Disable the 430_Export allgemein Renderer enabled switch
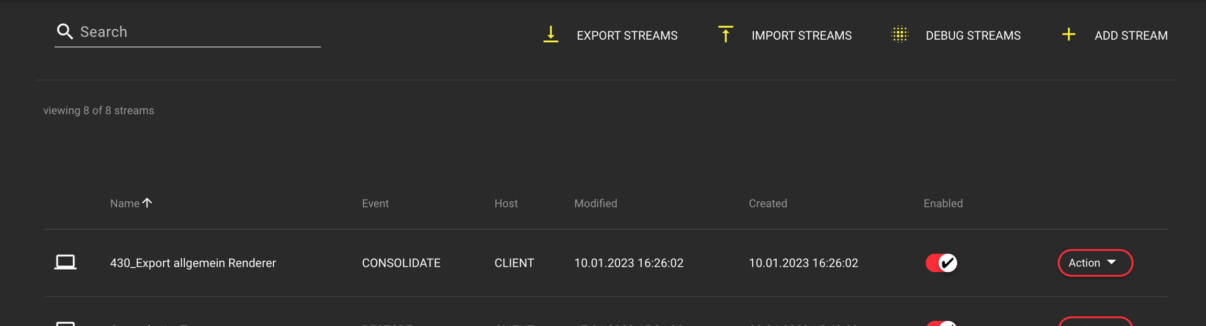The image size is (1206, 326). click(x=941, y=263)
